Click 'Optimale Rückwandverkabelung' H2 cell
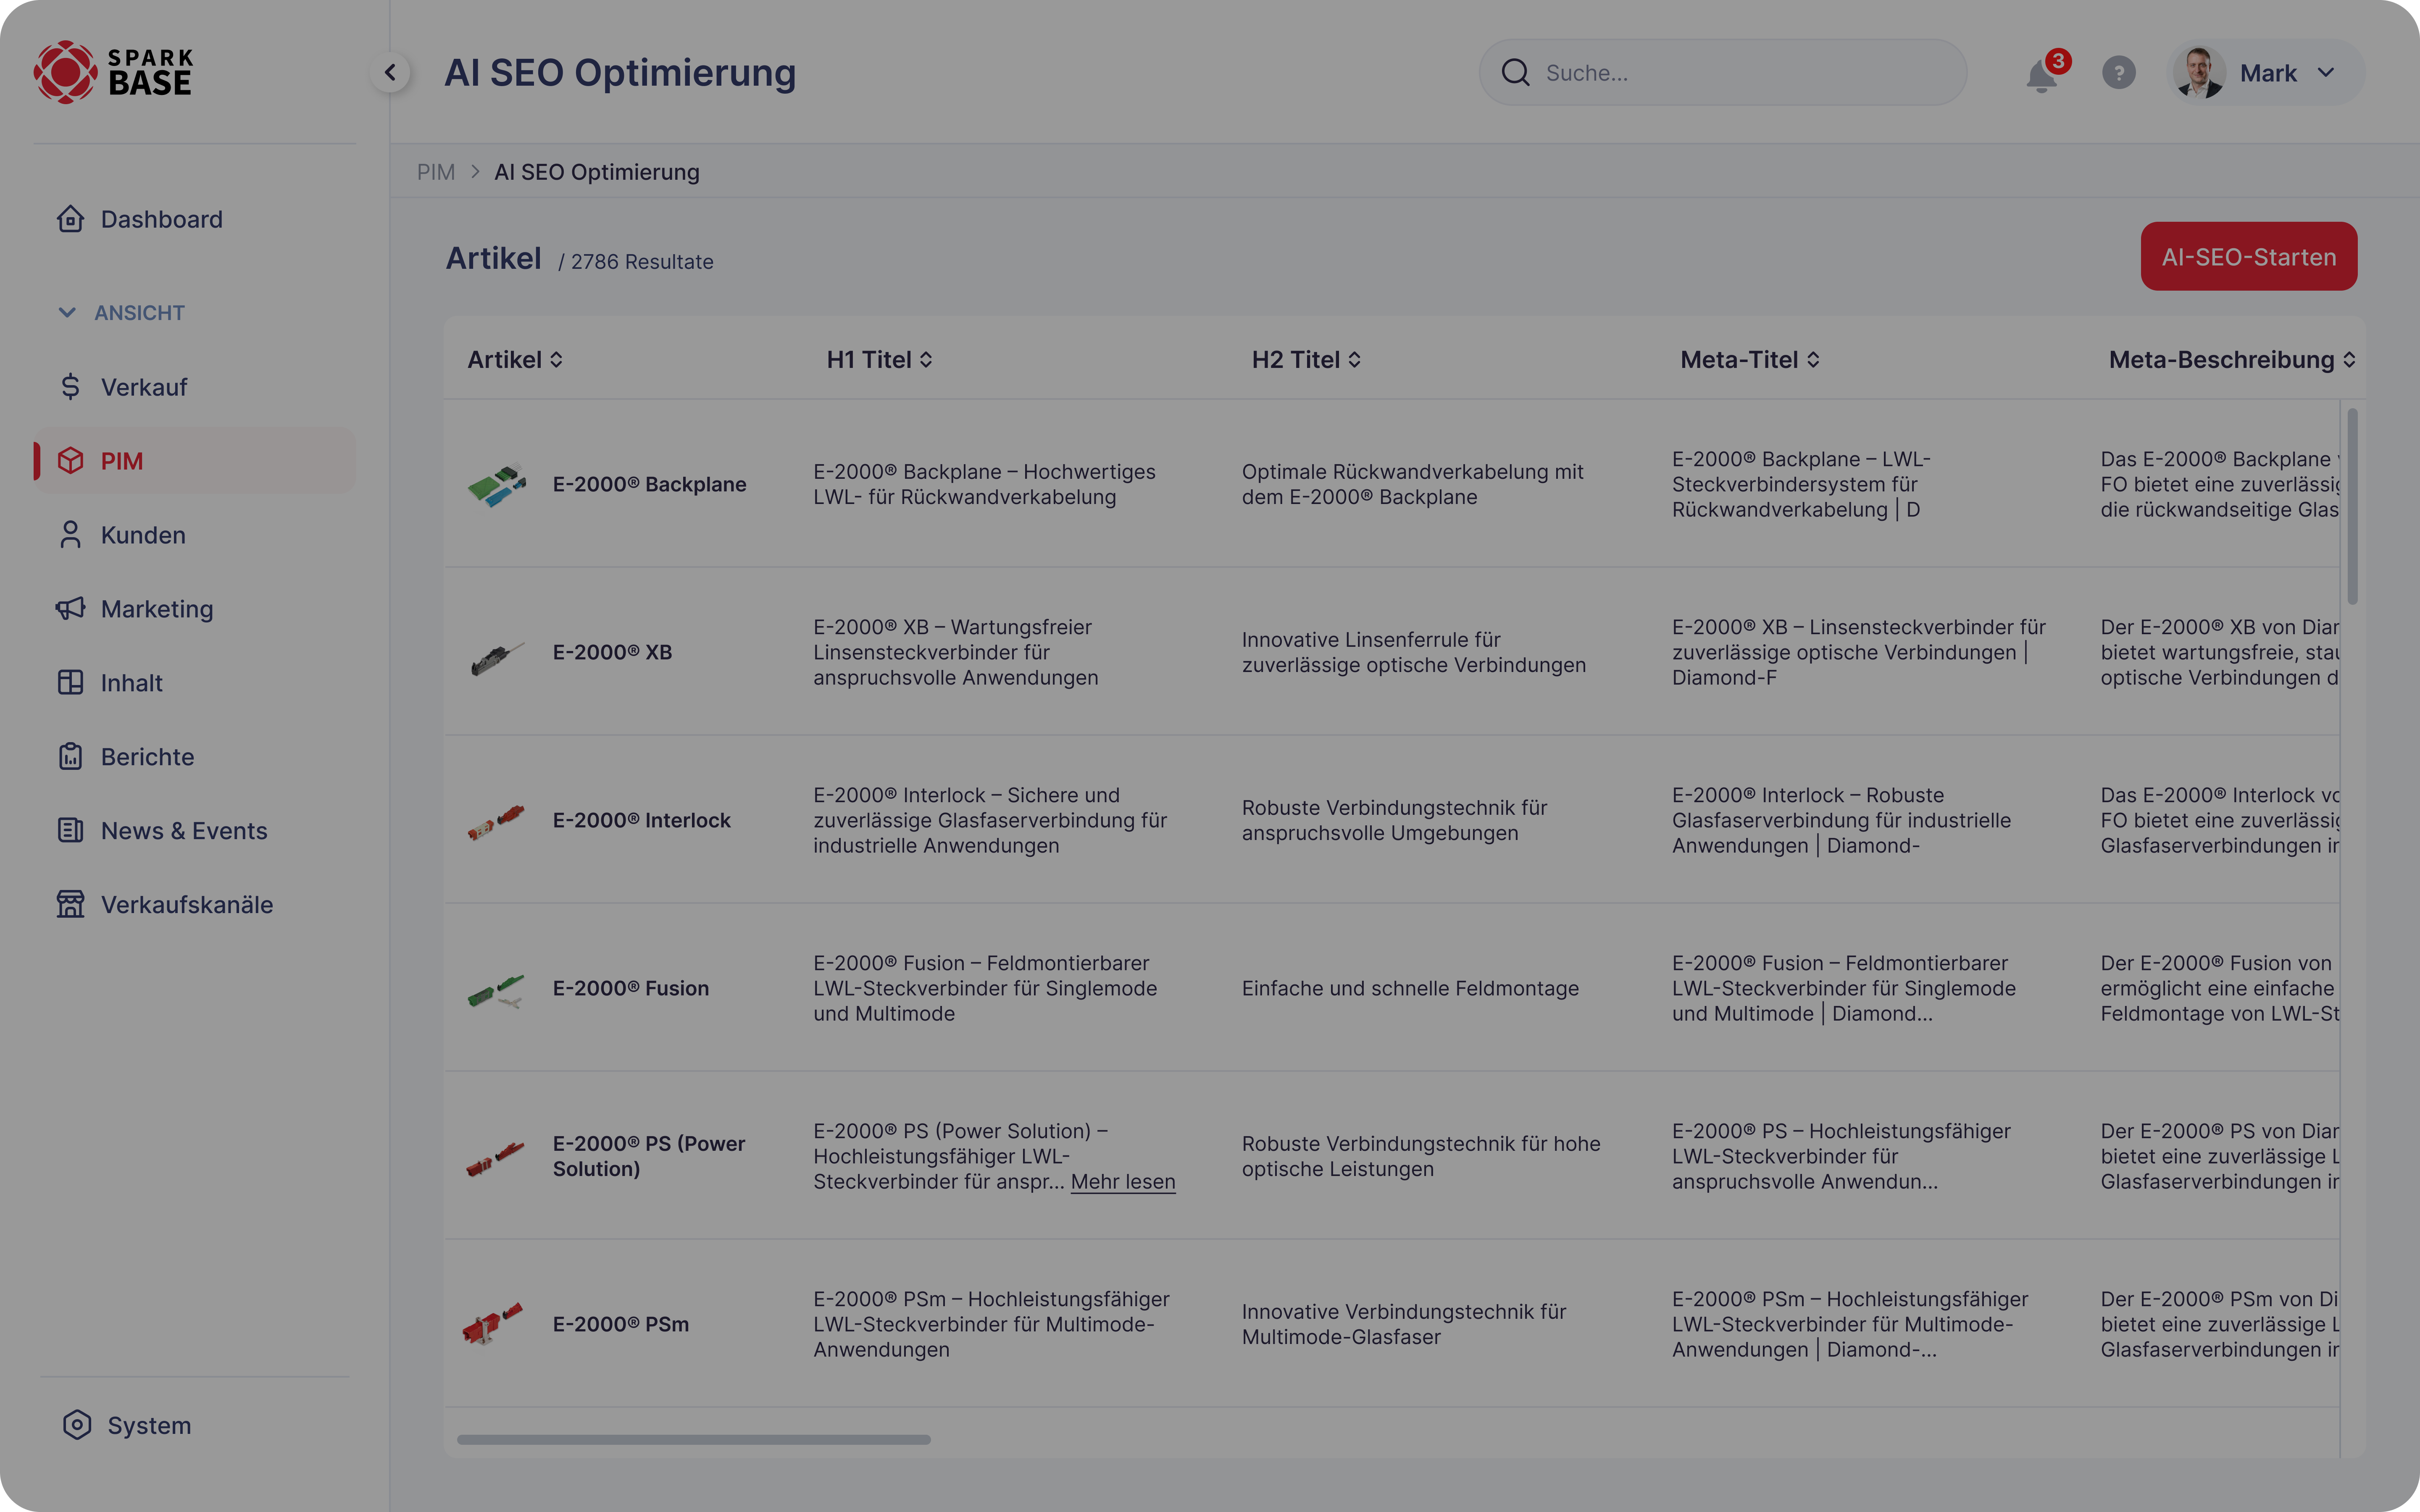2420x1512 pixels. tap(1412, 485)
